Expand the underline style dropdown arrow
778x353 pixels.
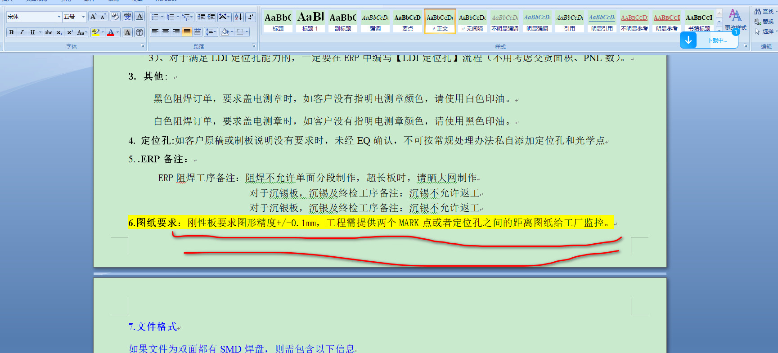(x=40, y=32)
